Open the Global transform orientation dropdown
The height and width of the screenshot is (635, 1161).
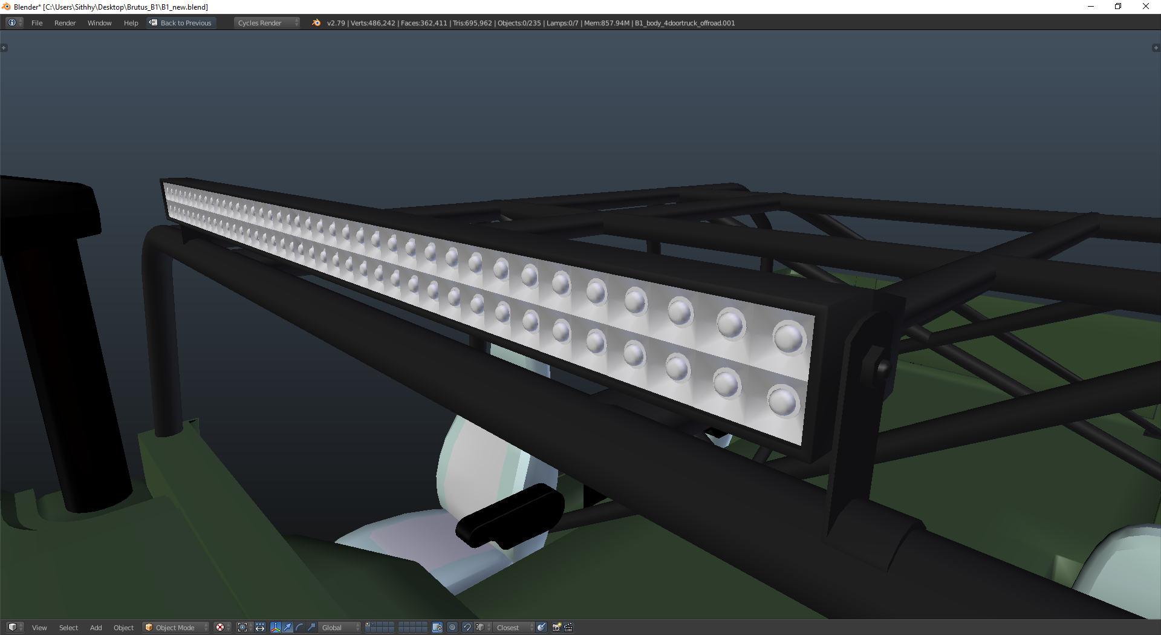[340, 627]
